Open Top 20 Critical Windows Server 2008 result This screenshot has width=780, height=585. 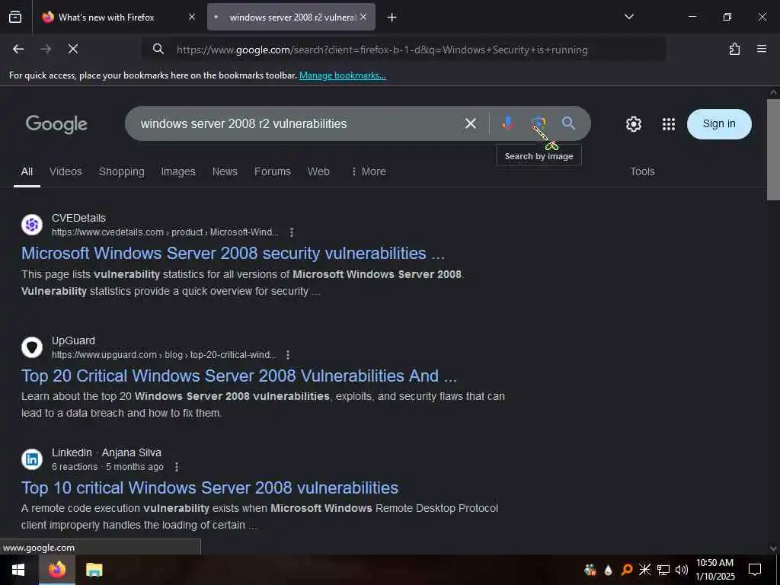(238, 376)
